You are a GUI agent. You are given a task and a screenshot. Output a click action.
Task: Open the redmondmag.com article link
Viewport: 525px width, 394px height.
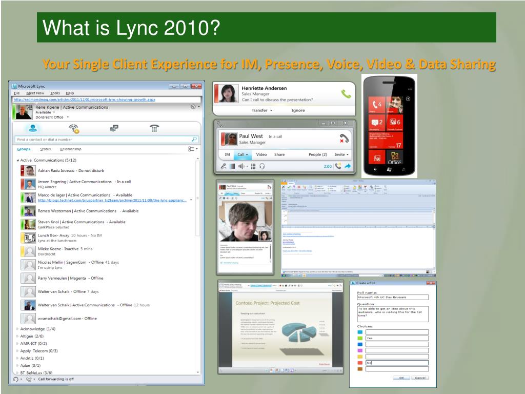pyautogui.click(x=84, y=100)
